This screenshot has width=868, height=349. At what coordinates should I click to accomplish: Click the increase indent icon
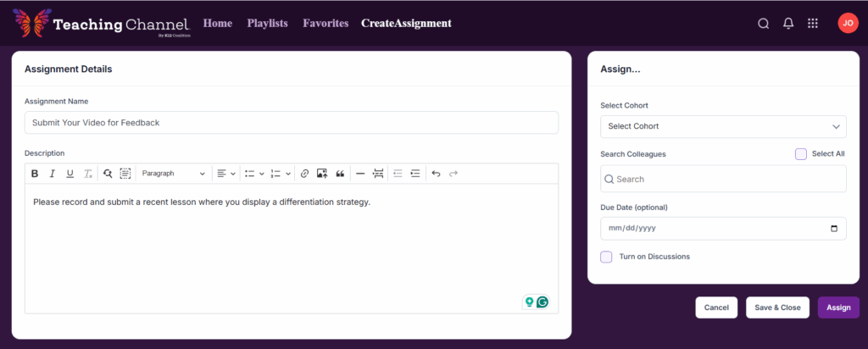415,174
